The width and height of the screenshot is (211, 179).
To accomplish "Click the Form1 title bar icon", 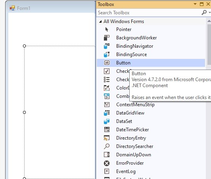I will pyautogui.click(x=12, y=8).
